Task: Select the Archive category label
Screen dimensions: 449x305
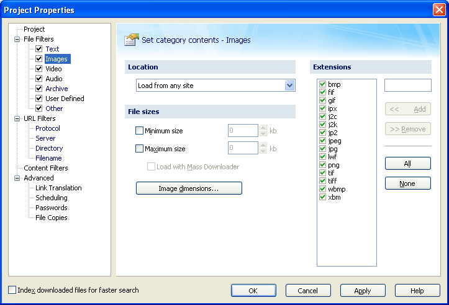Action: click(57, 89)
